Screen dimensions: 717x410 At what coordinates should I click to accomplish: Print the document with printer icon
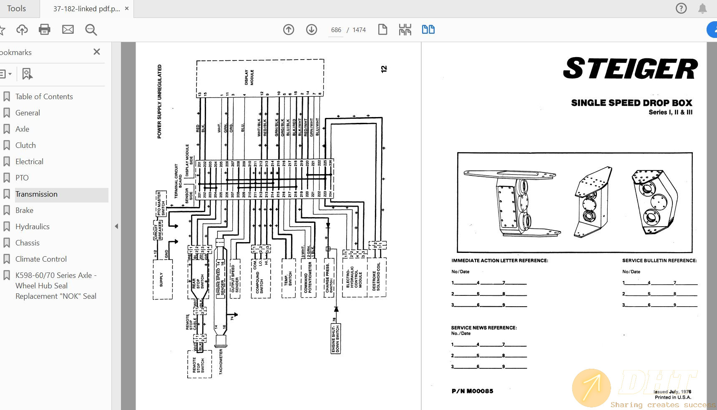pos(45,30)
